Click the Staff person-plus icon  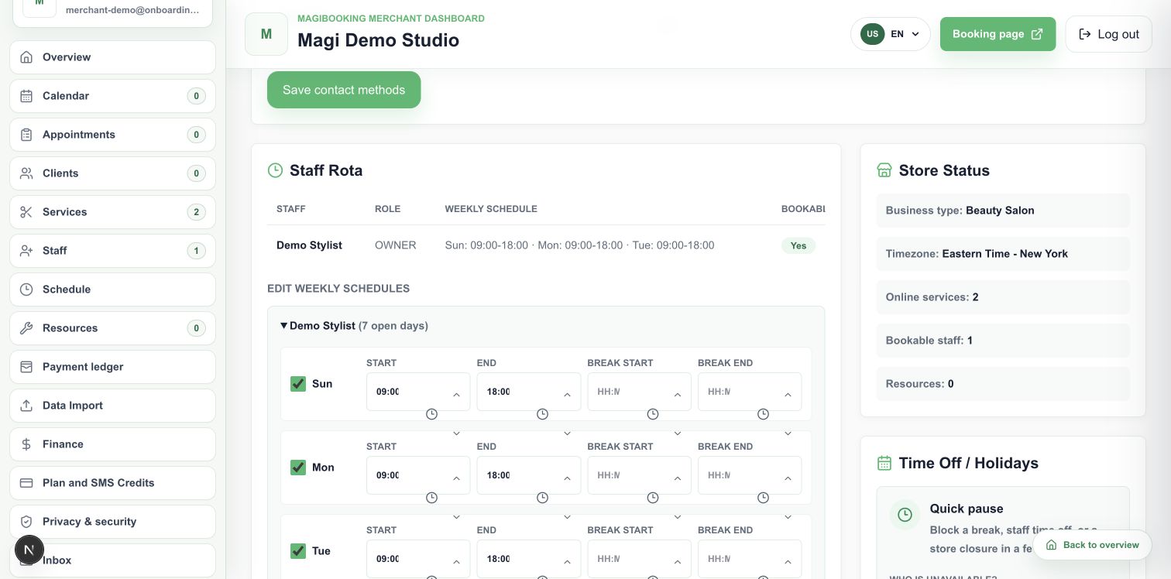tap(26, 251)
